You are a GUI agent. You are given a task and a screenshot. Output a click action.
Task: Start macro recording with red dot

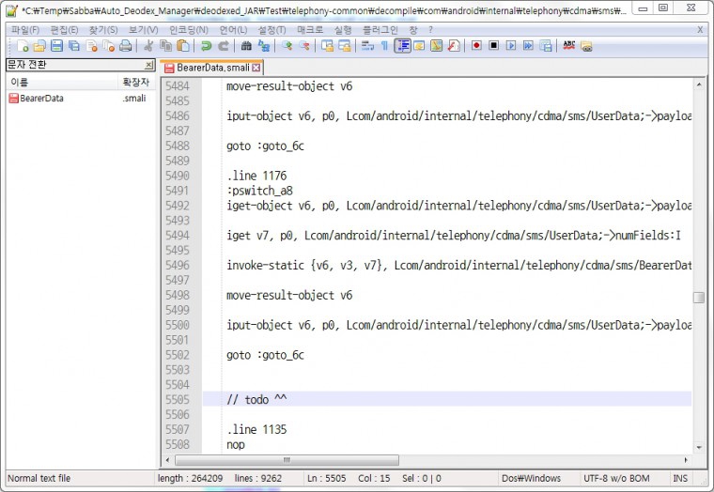(x=476, y=45)
